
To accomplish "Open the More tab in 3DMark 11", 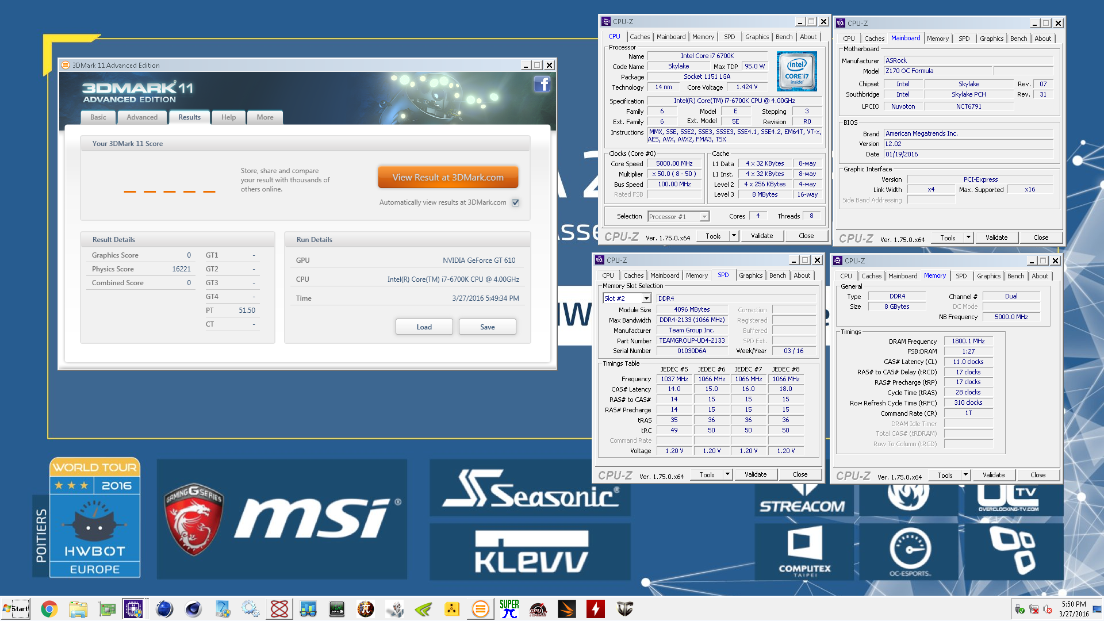I will (x=265, y=117).
